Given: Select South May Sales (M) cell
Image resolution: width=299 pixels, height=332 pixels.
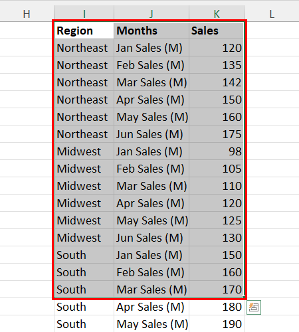Looking at the screenshot, I should 151,324.
